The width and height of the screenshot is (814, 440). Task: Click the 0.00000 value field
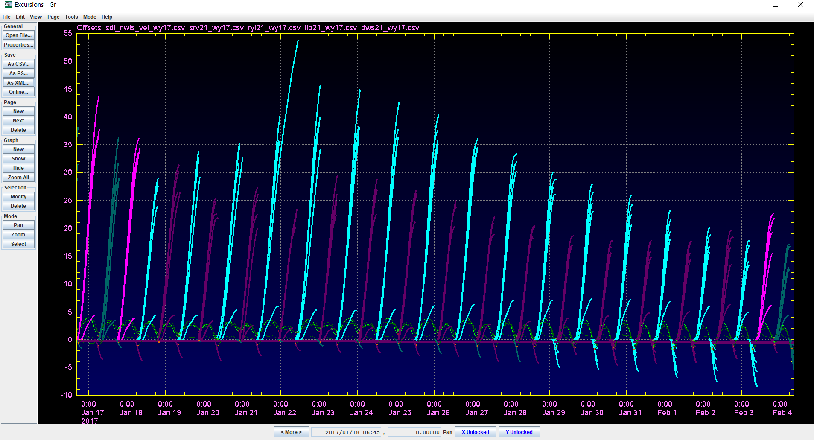(414, 432)
